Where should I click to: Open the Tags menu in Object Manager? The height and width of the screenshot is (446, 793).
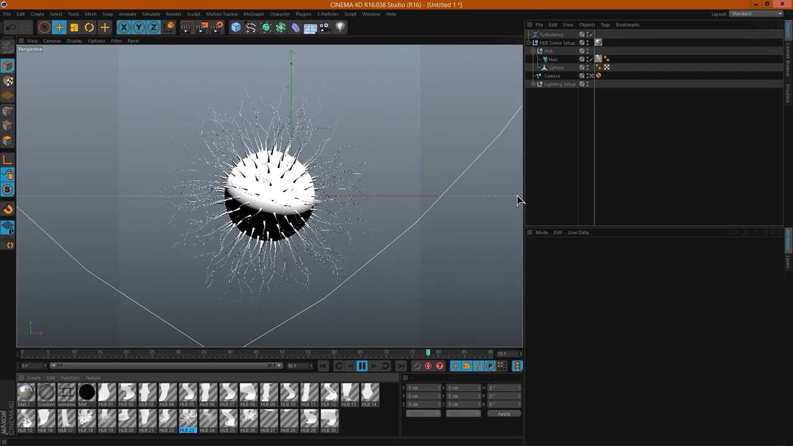click(x=605, y=25)
